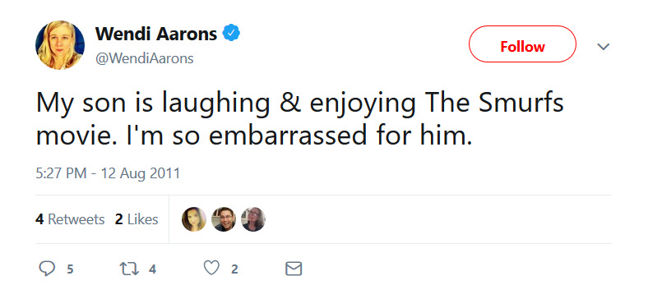Retweet using the arrows icon

click(x=128, y=269)
